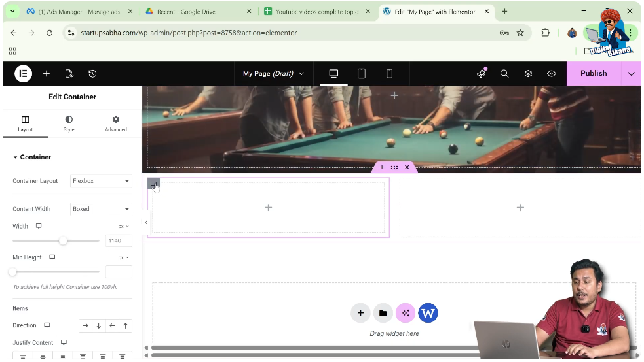Click the Publish button
644x362 pixels.
click(x=594, y=74)
